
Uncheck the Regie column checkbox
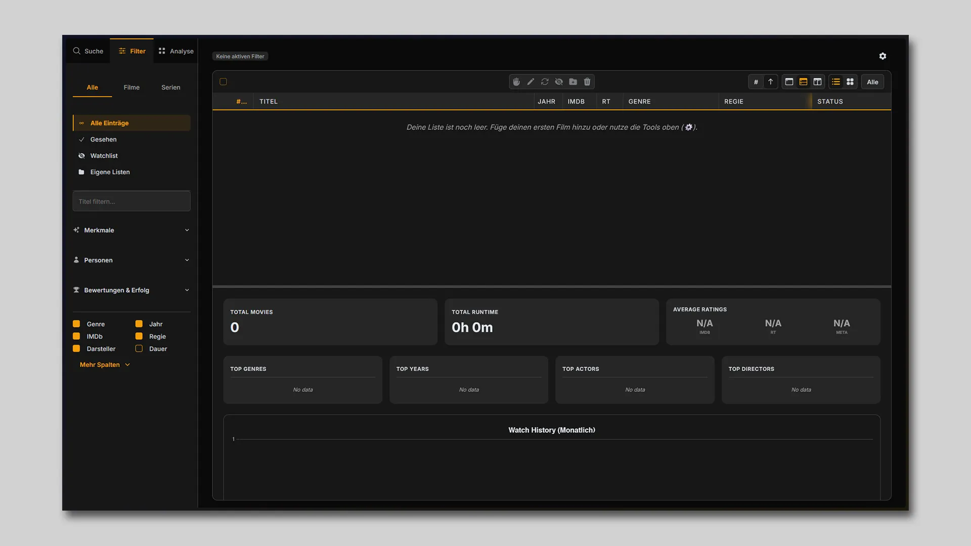pyautogui.click(x=139, y=336)
